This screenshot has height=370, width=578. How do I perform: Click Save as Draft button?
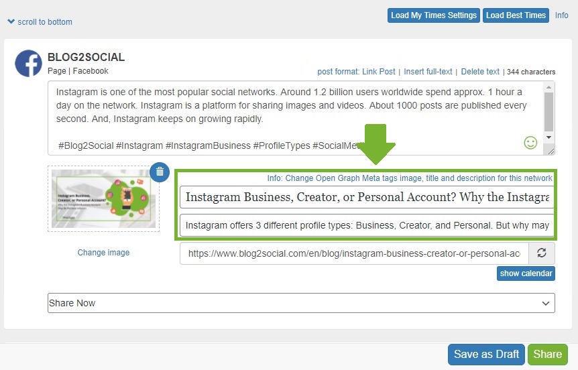(x=486, y=355)
